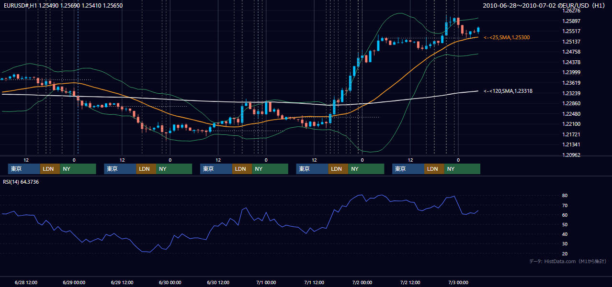Select the 120 SMA 1.23318 label

[508, 91]
